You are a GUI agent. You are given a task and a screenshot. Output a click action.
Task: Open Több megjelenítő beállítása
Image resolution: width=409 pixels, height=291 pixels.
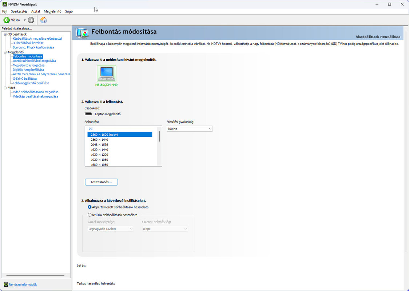(x=31, y=83)
